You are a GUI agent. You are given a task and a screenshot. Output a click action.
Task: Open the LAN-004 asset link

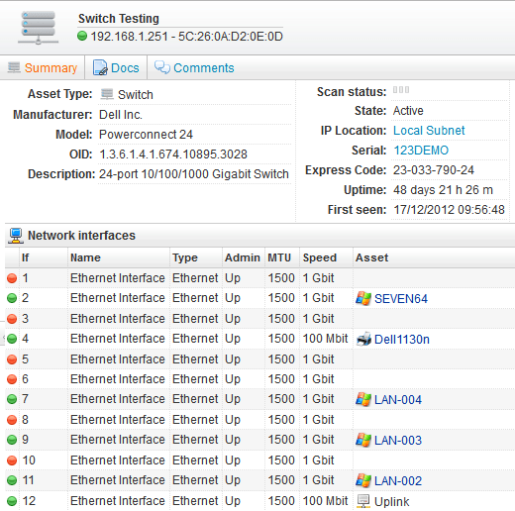[398, 400]
